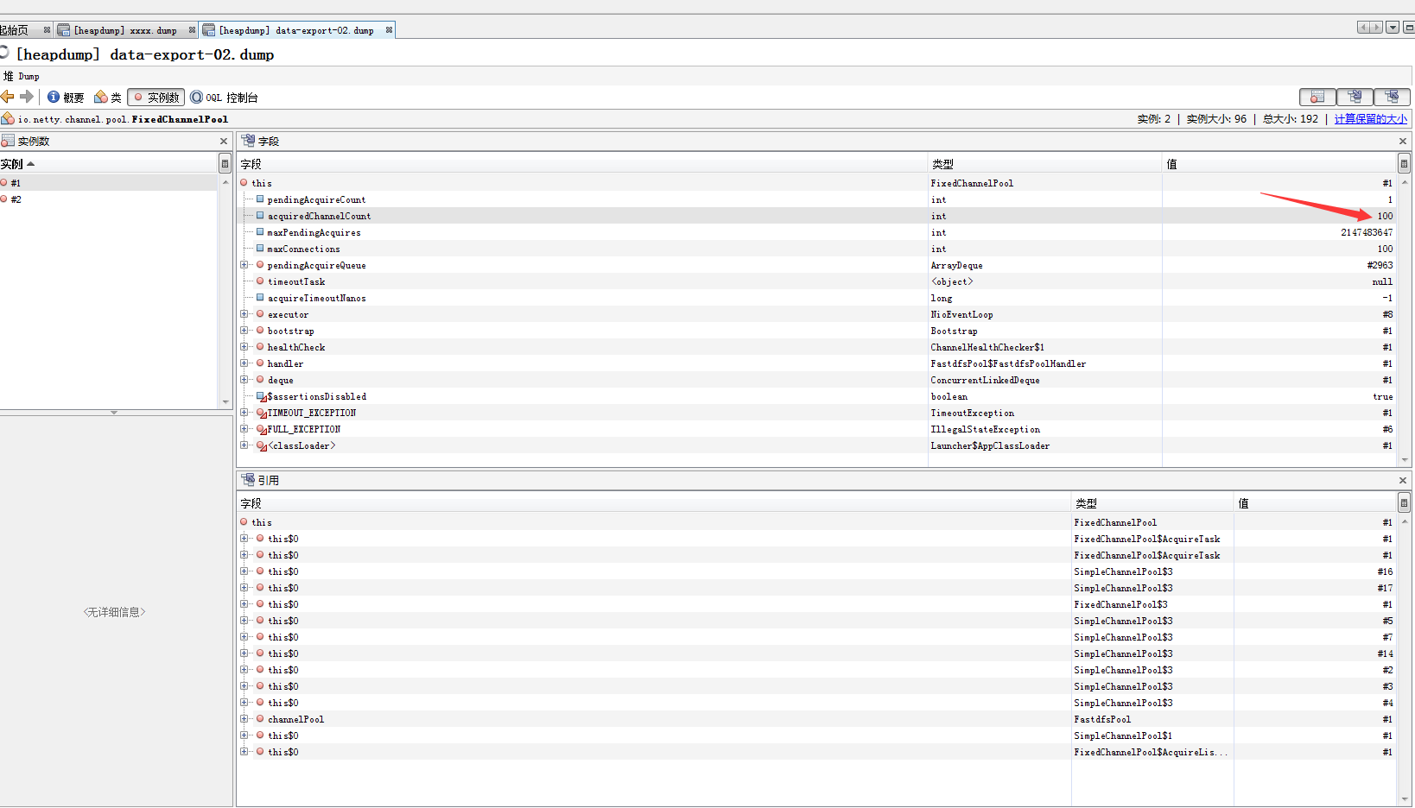The image size is (1415, 808).
Task: Open column chooser in the Fields table
Action: click(1404, 164)
